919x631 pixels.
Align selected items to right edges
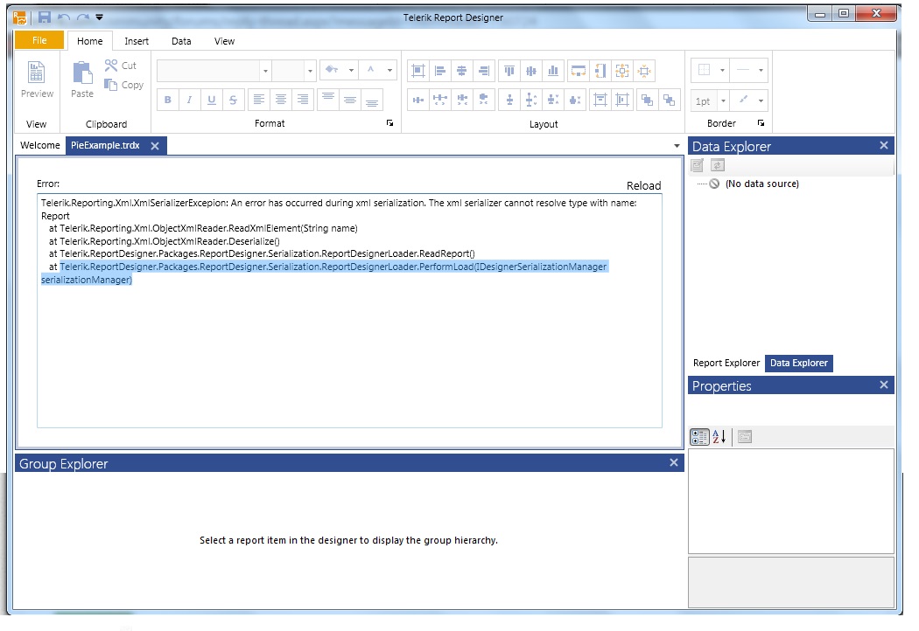[483, 72]
